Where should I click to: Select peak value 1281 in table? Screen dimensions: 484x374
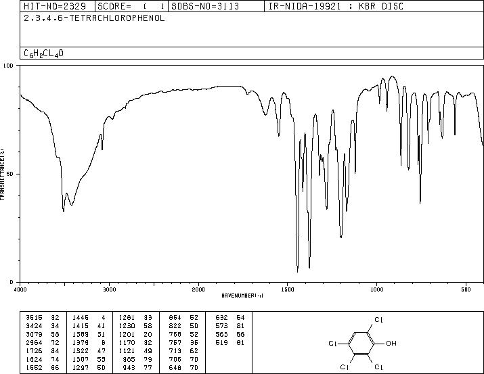(x=127, y=318)
